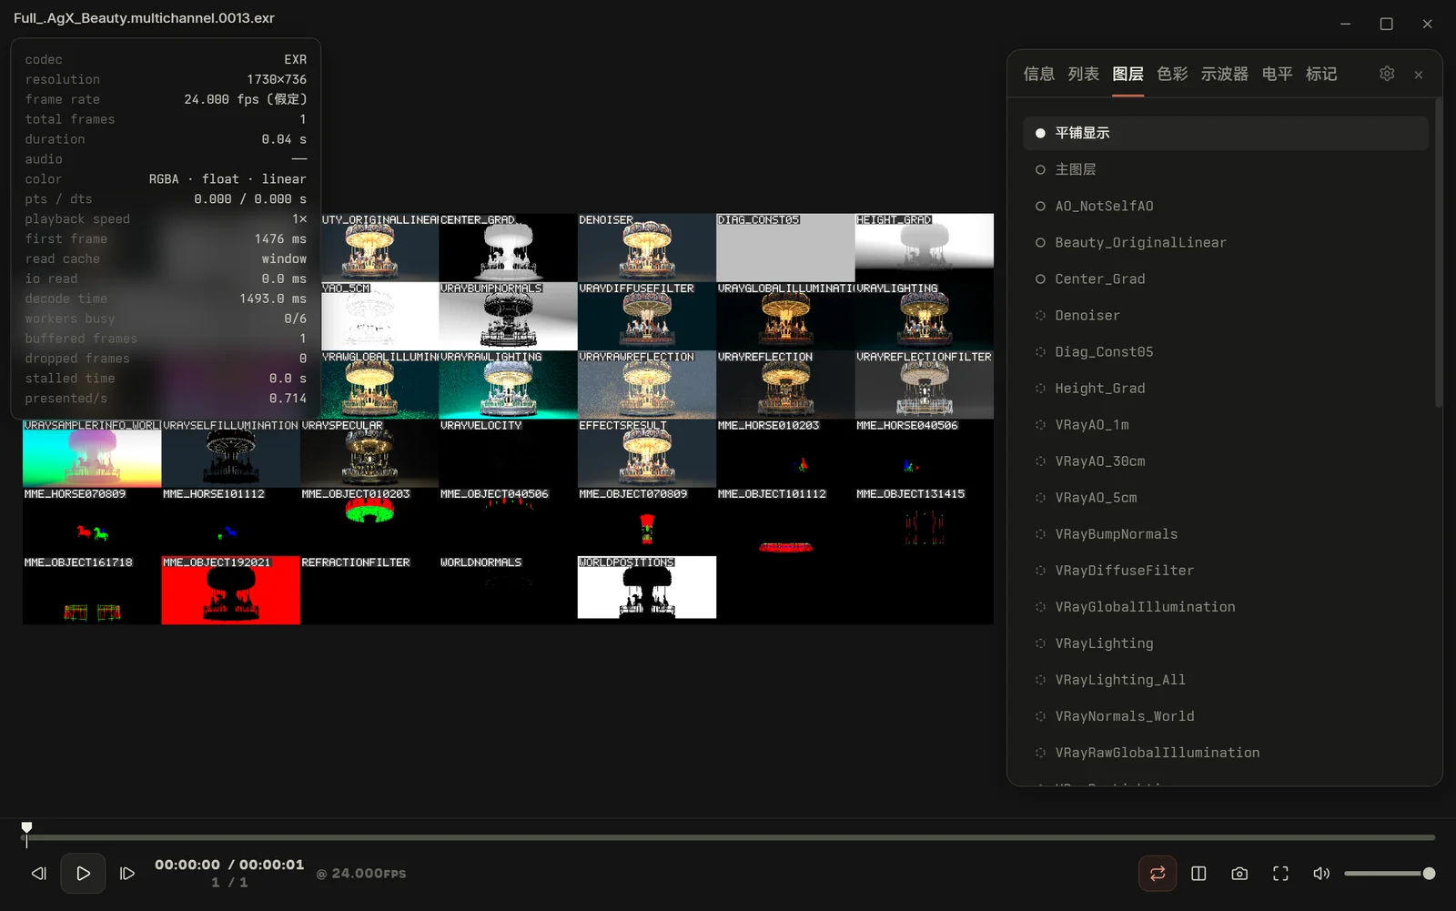Click the playhead marker on timeline

tap(26, 832)
